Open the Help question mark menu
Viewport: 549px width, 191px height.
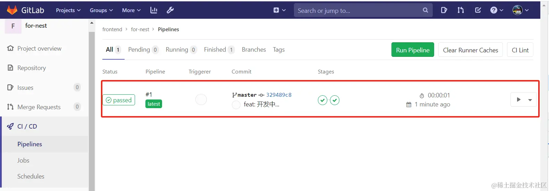(497, 10)
